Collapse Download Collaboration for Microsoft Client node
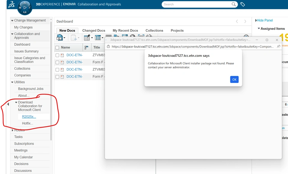This screenshot has height=174, width=288. pyautogui.click(x=16, y=102)
